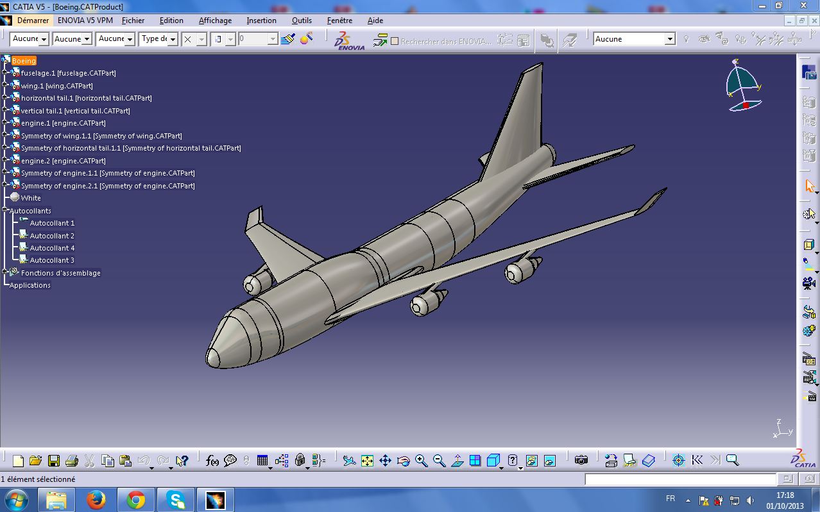Swap the visible space
The image size is (820, 512).
550,460
